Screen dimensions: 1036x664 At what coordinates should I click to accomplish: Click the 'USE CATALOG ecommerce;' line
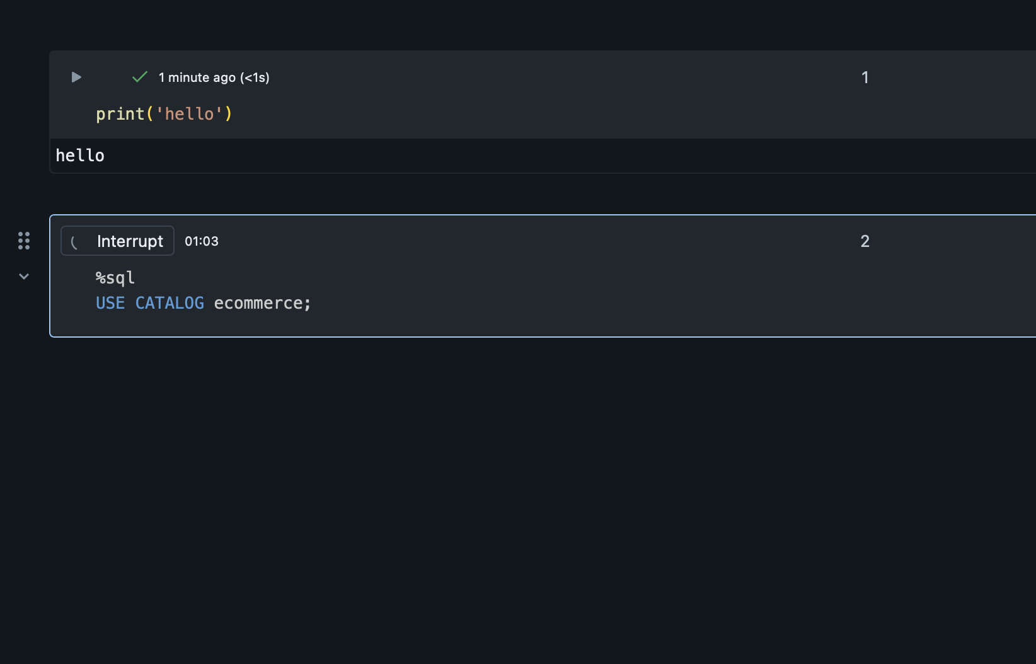point(204,303)
